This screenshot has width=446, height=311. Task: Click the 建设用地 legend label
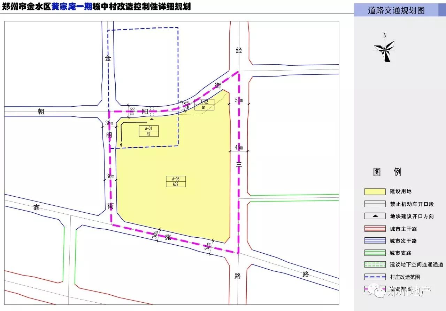[x=401, y=191]
